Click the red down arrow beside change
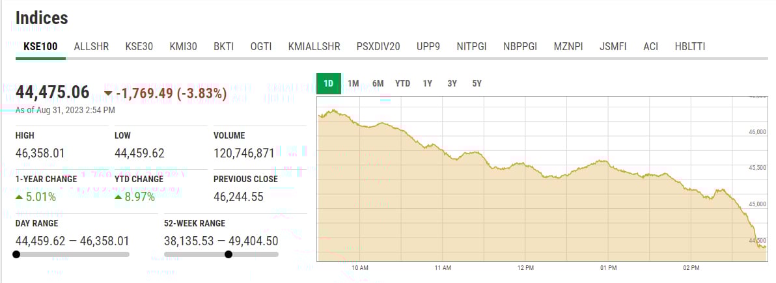The width and height of the screenshot is (776, 283). coord(108,94)
